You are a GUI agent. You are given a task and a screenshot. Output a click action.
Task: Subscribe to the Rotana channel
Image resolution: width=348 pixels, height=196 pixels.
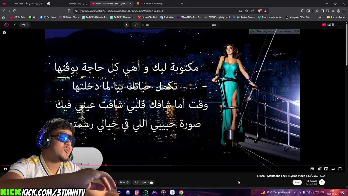[x=297, y=182]
